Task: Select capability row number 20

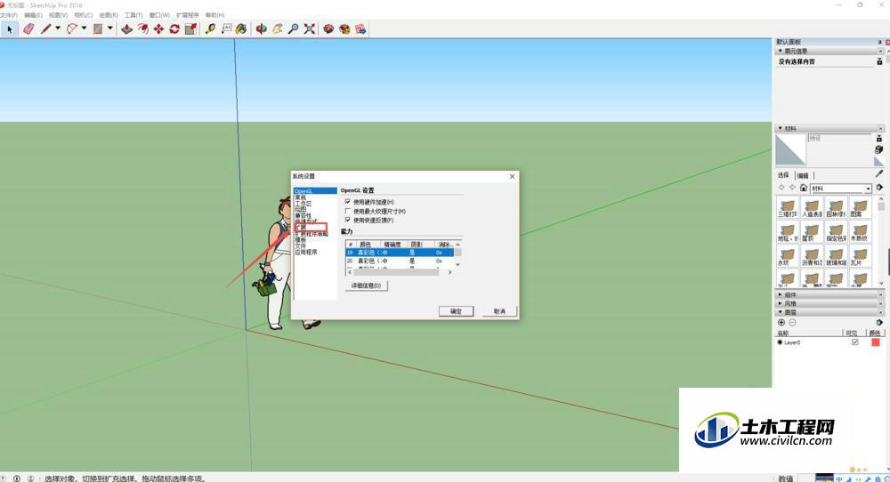Action: point(400,261)
